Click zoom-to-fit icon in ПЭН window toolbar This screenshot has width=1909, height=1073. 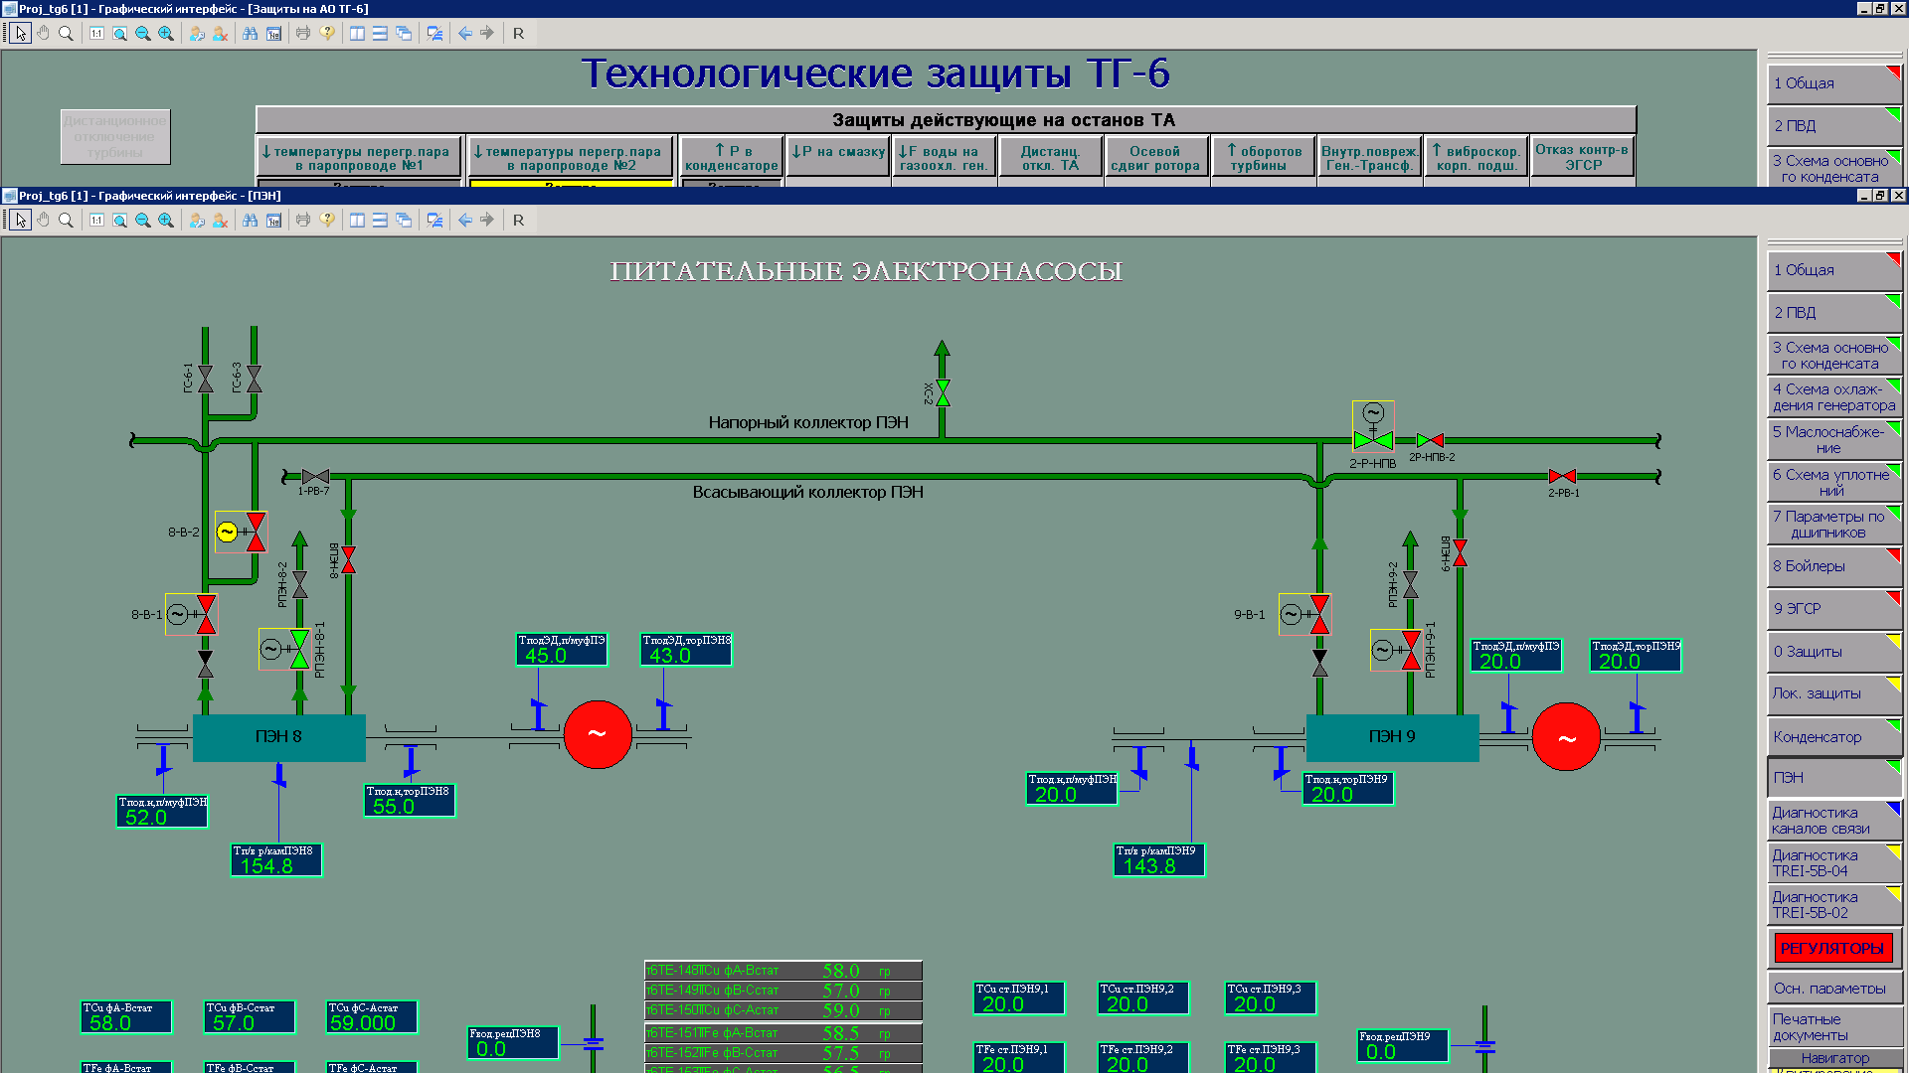point(119,220)
